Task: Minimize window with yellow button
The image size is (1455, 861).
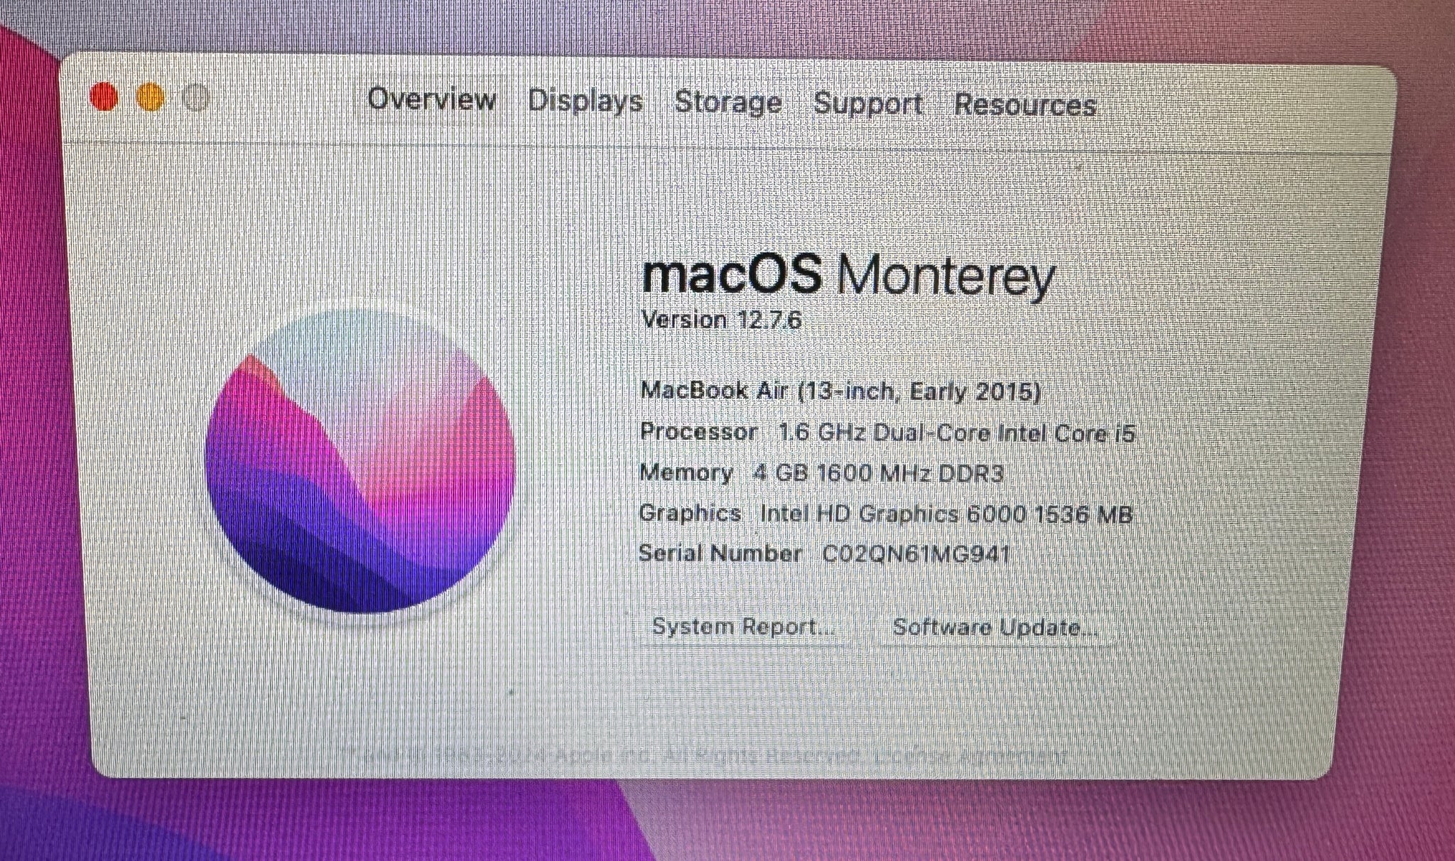Action: (x=150, y=97)
